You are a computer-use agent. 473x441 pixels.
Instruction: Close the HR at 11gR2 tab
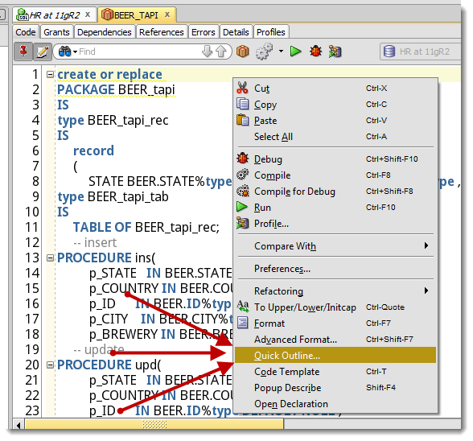(x=88, y=14)
